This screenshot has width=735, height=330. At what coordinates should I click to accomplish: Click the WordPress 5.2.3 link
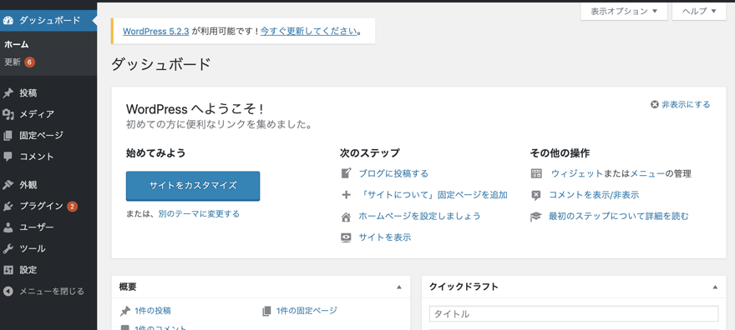click(155, 32)
